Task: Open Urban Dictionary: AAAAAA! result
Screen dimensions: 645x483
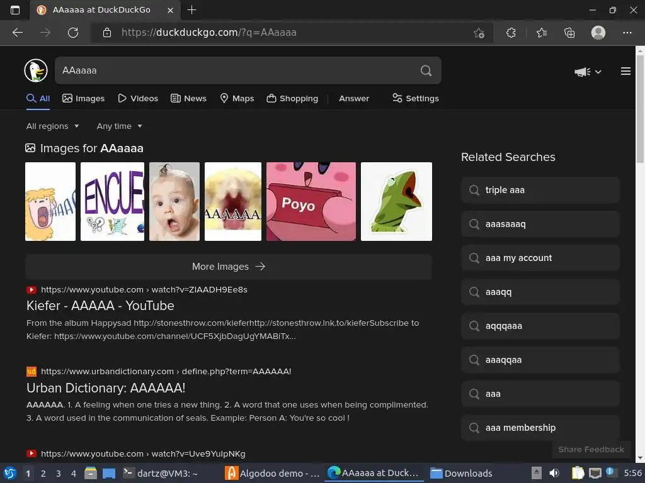Action: coord(106,387)
